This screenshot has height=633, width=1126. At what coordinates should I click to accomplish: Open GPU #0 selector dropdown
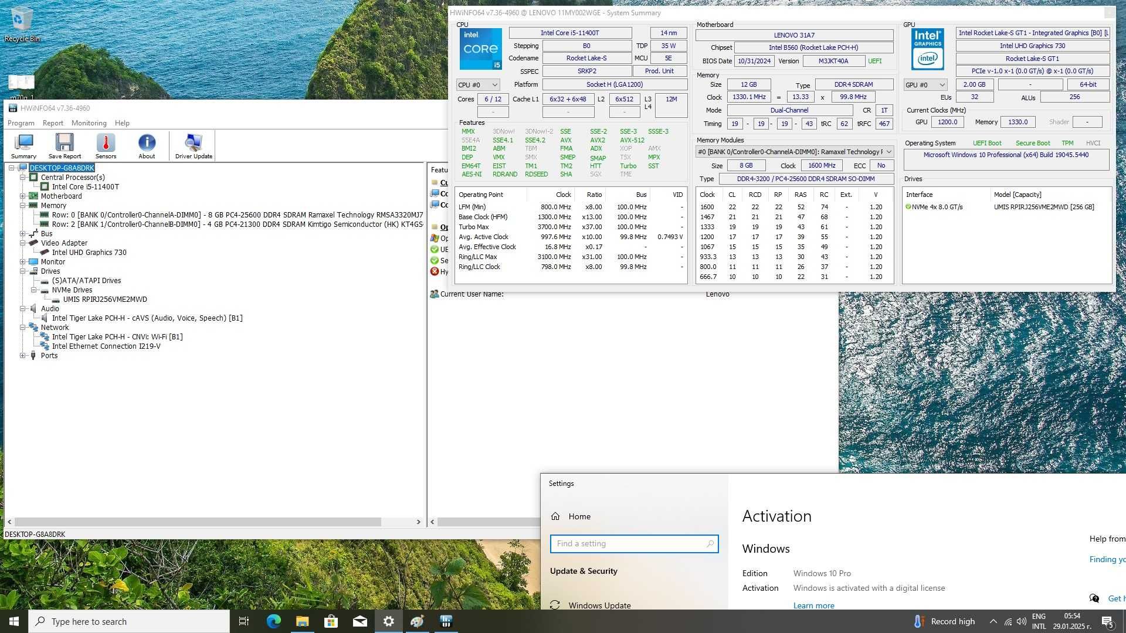[925, 85]
